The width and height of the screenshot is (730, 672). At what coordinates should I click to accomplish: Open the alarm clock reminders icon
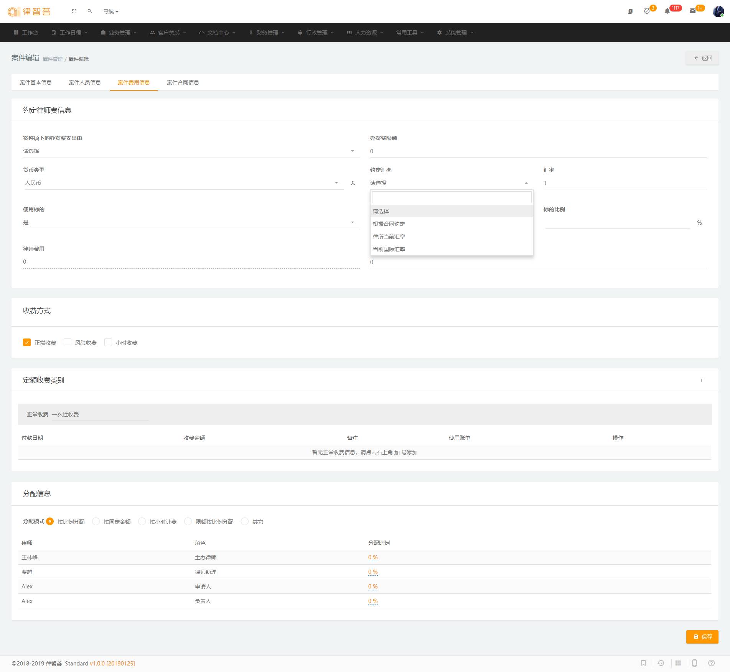(647, 11)
